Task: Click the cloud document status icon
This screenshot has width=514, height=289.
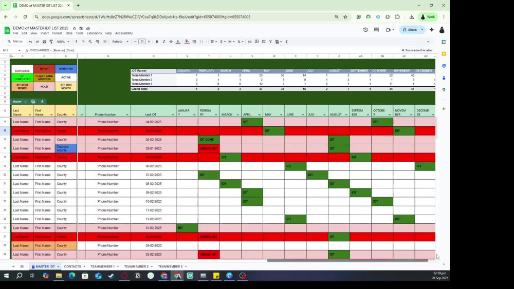Action: [88, 28]
